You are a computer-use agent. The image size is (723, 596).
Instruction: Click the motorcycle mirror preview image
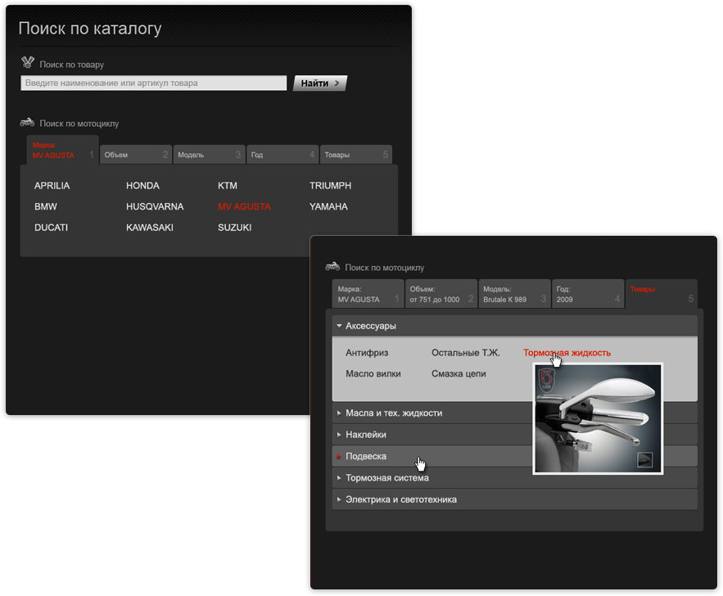(x=598, y=418)
